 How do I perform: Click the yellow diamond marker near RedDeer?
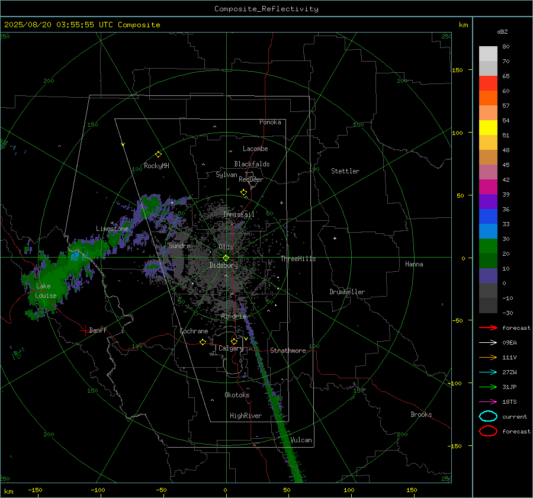click(x=243, y=192)
